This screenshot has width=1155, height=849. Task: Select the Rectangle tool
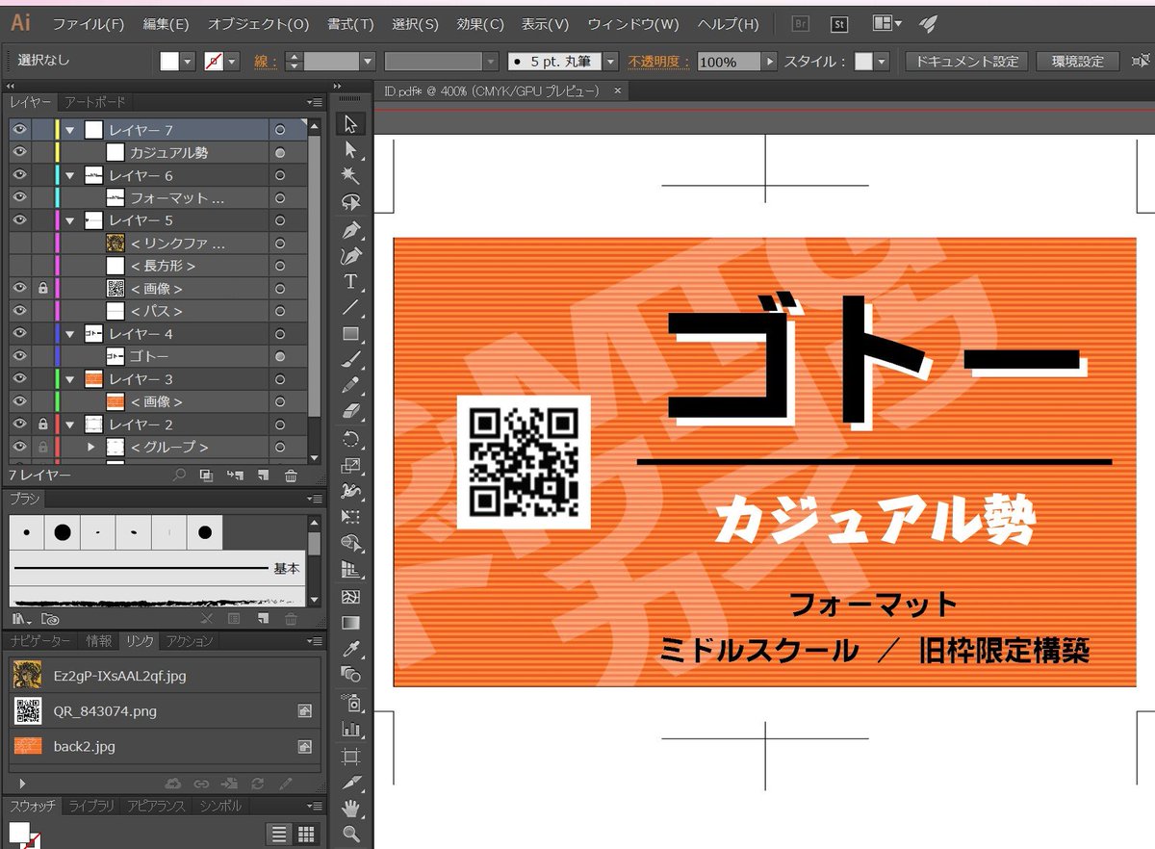350,334
